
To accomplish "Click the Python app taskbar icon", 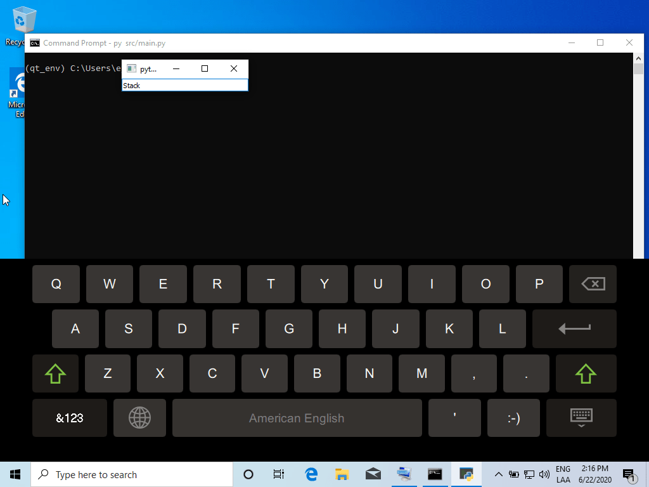I will click(x=466, y=474).
